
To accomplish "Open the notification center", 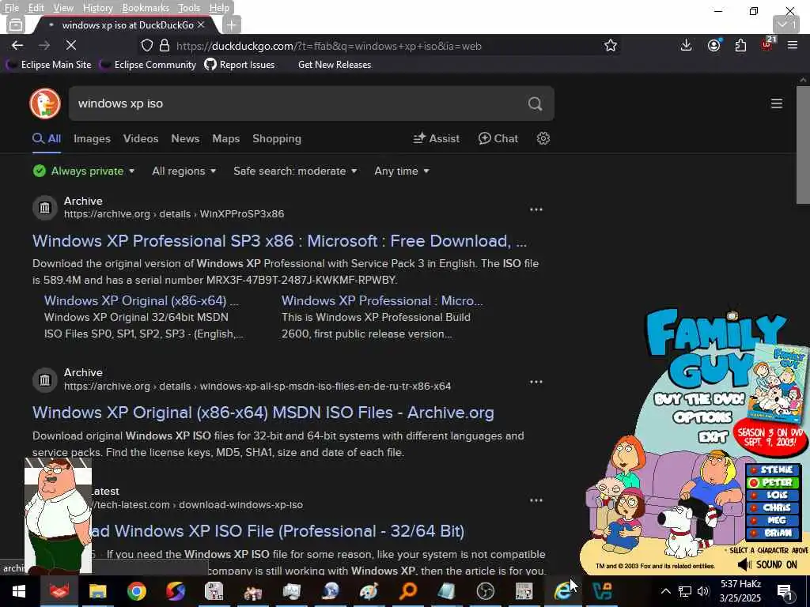I will [785, 591].
